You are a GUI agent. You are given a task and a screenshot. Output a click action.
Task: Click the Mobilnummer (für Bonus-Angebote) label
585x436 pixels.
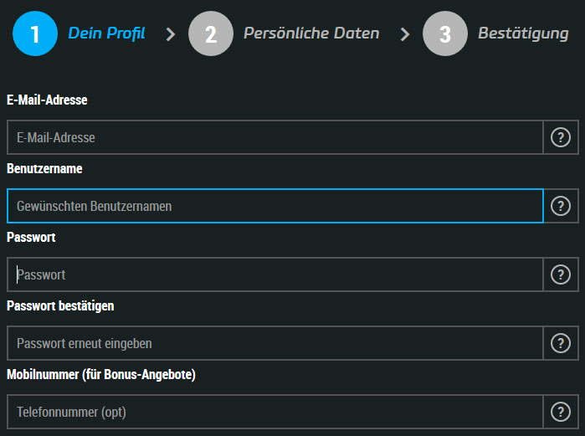tap(101, 374)
